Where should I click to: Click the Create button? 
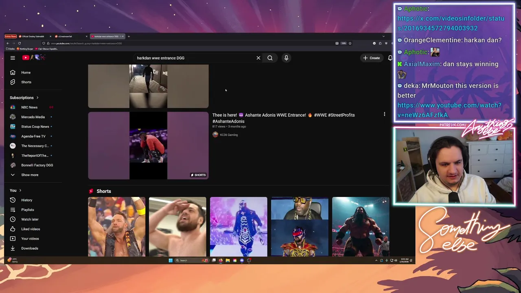tap(372, 58)
